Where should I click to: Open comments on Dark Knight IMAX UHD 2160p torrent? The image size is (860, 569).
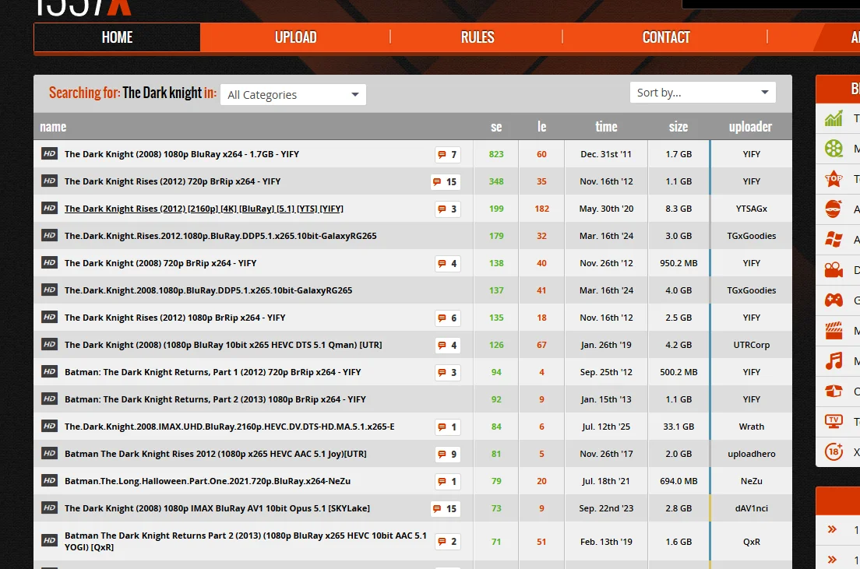click(448, 427)
